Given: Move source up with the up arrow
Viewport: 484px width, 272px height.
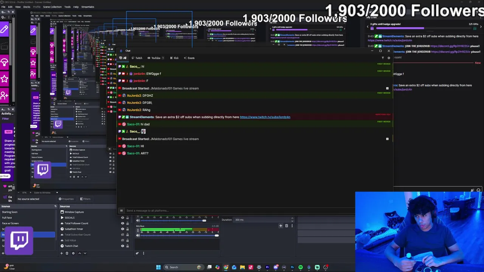Looking at the screenshot, I should click(x=79, y=253).
